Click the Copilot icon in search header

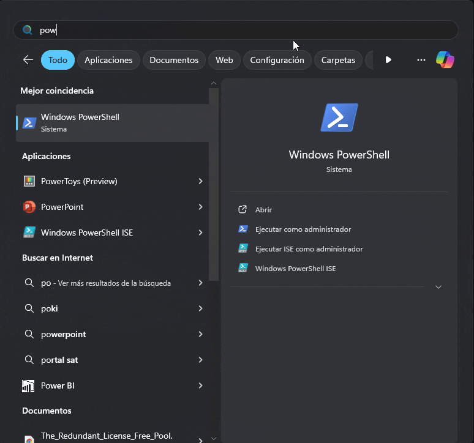click(x=445, y=60)
